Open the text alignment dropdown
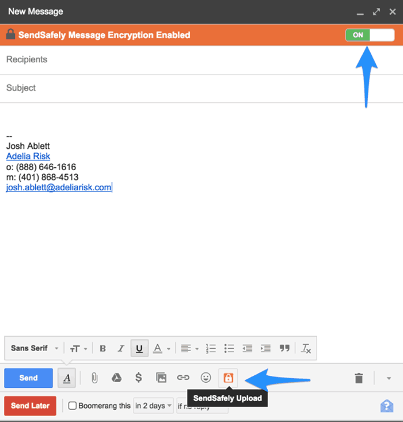 (189, 349)
